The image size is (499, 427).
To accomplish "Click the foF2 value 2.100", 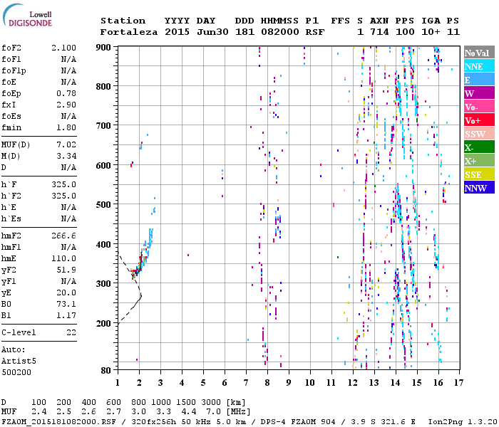I will pos(63,47).
